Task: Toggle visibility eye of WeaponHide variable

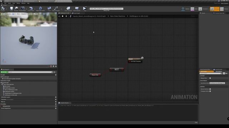Action: [56, 106]
